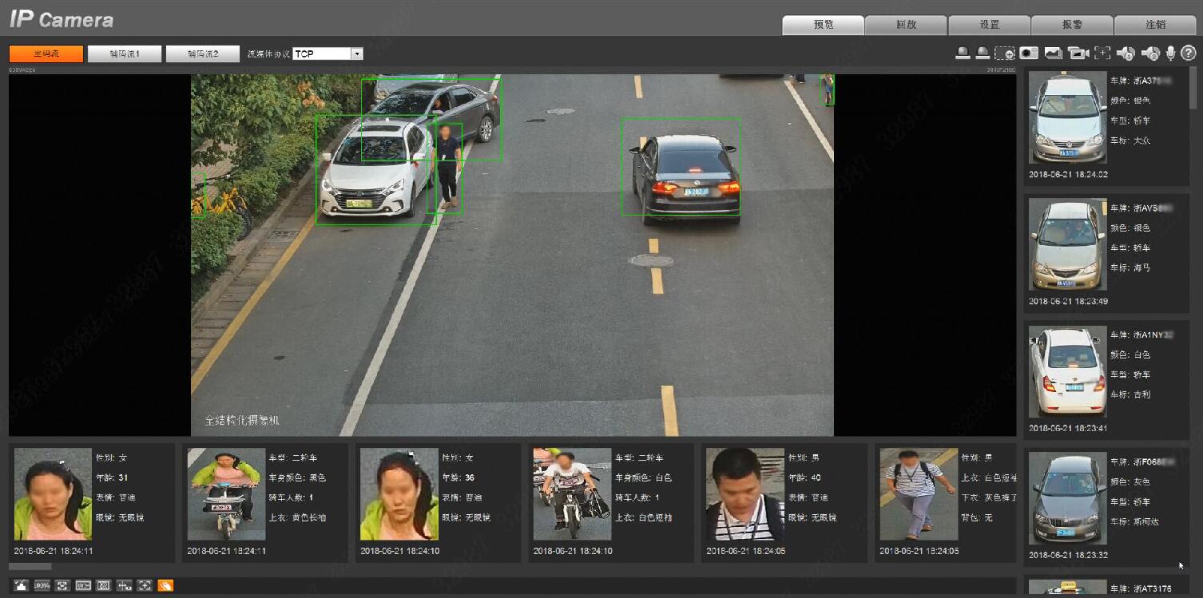Toggle the orange tag recognition icon
The height and width of the screenshot is (598, 1203).
[165, 586]
